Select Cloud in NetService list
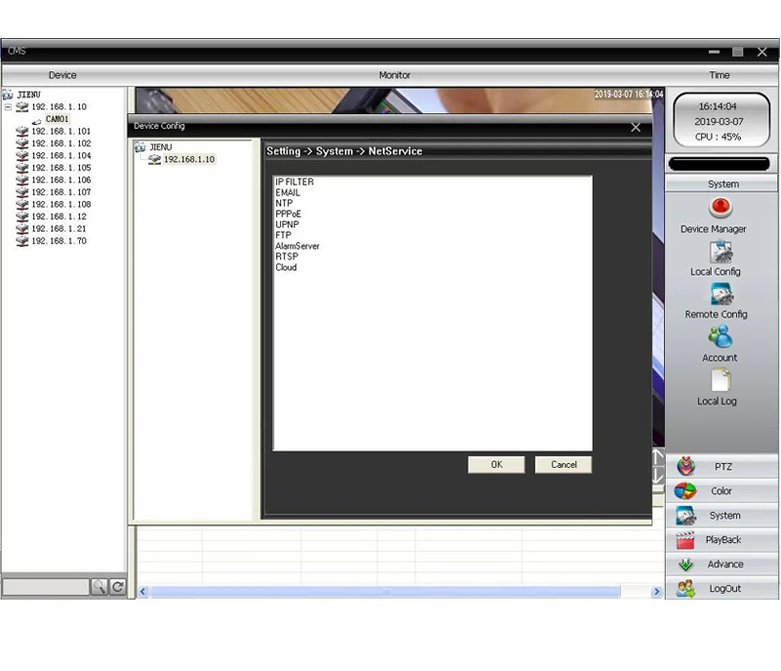This screenshot has height=671, width=781. tap(286, 268)
